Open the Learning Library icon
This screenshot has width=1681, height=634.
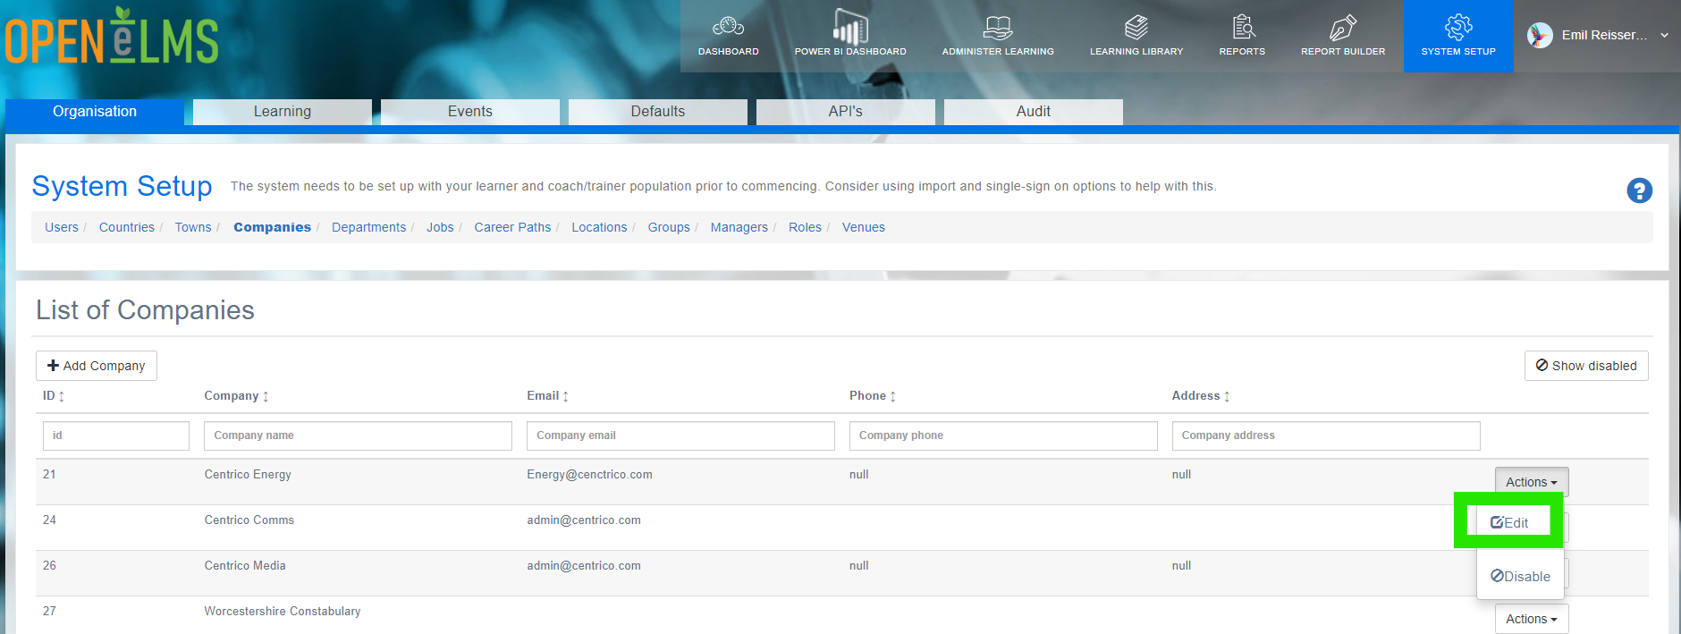(1136, 27)
